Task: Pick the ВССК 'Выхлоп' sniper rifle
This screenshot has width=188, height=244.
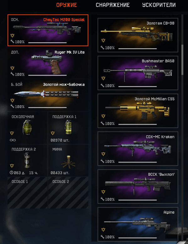Action: 138,186
